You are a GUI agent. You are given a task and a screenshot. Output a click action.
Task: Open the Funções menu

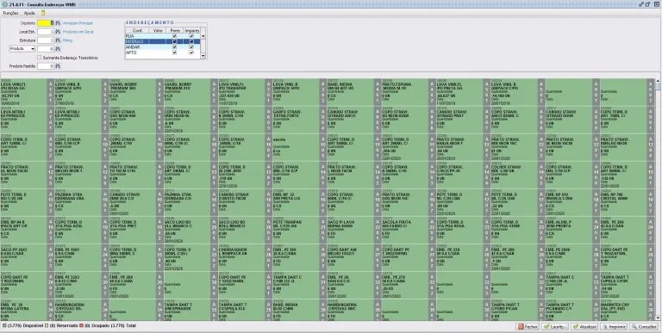[x=10, y=13]
